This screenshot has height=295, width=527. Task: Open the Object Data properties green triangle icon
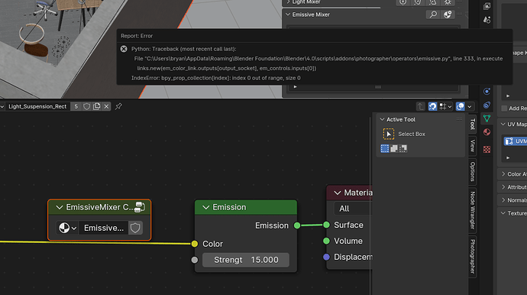click(x=487, y=118)
